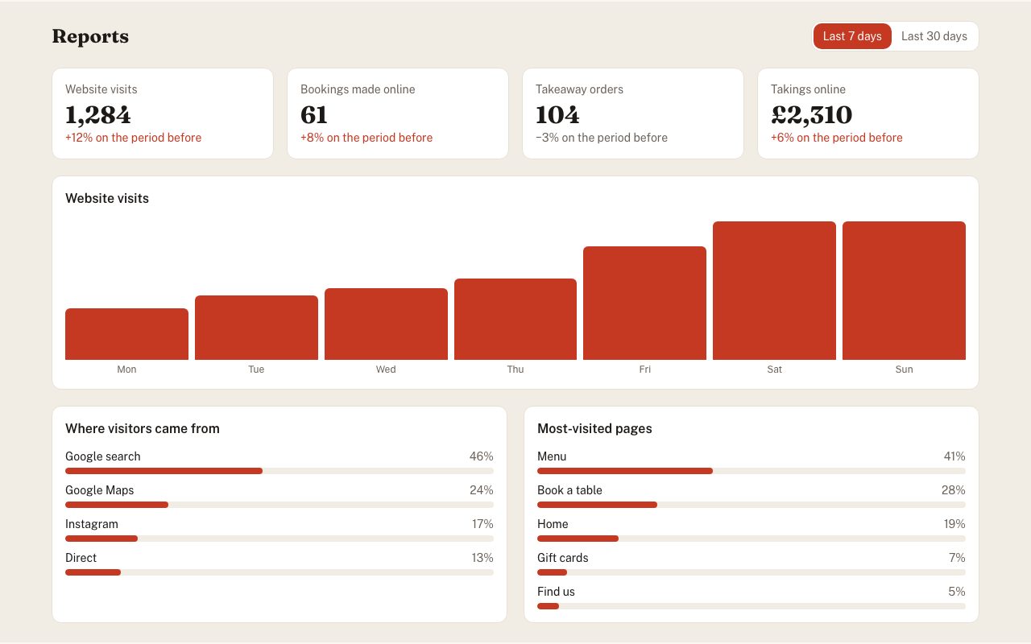The height and width of the screenshot is (644, 1031).
Task: Click the Google search progress bar
Action: click(279, 471)
